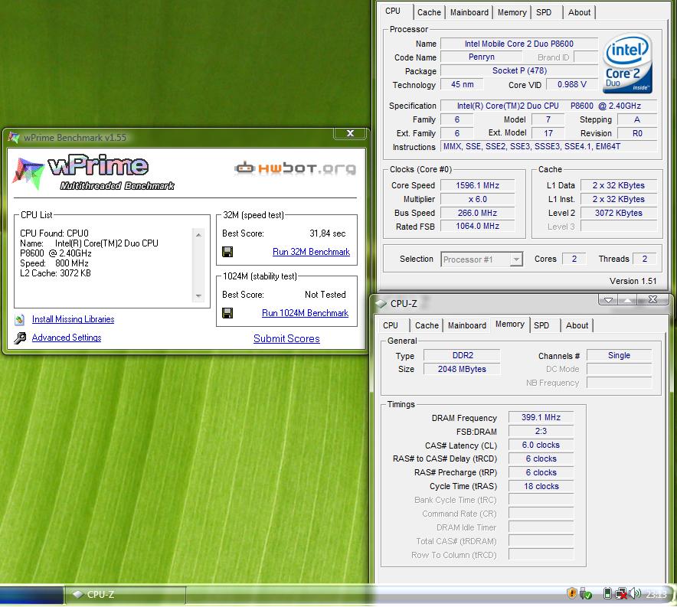
Task: Click the Safely Remove Hardware tray icon
Action: [585, 594]
